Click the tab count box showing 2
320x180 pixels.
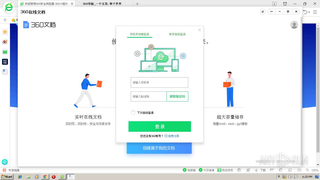[x=274, y=4]
